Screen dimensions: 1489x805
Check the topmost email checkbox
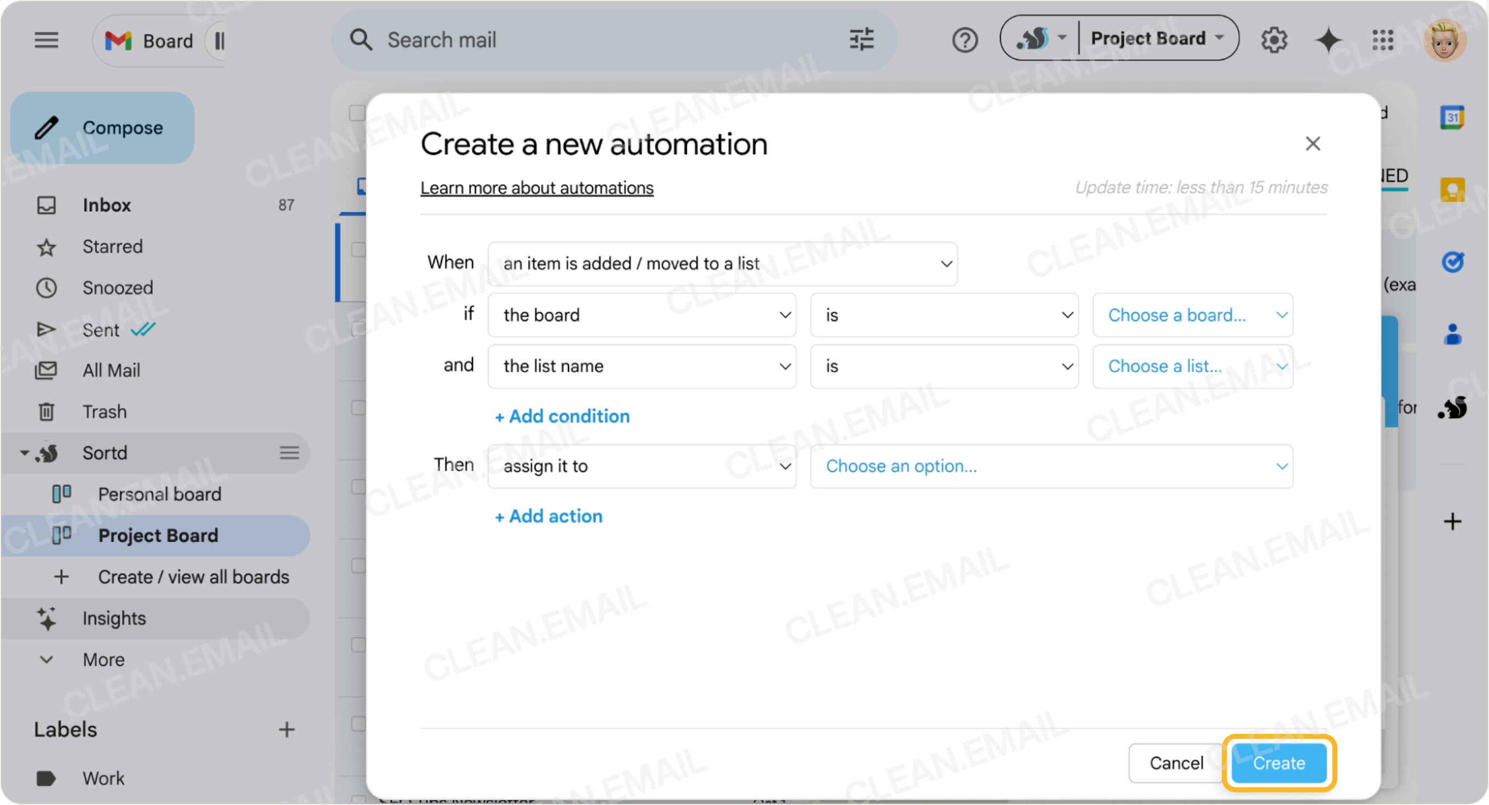[359, 113]
